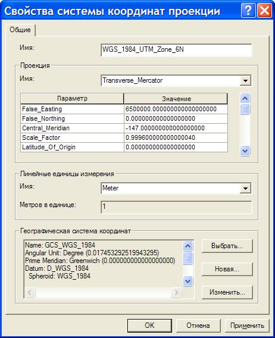Click the Scale_Factor value cell
The height and width of the screenshot is (338, 275).
coord(176,137)
